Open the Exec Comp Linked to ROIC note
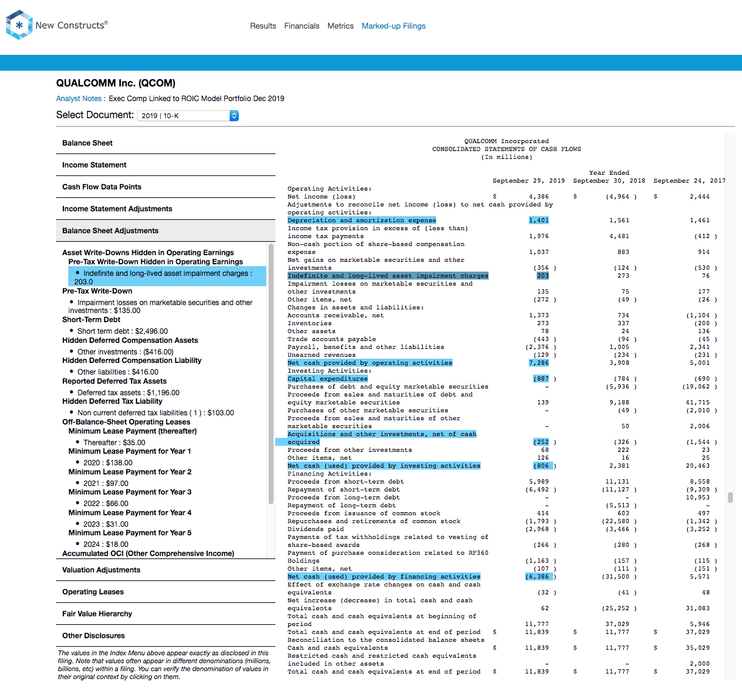This screenshot has width=742, height=690. tap(196, 99)
